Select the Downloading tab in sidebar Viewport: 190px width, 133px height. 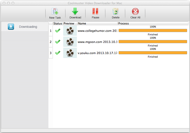point(28,27)
